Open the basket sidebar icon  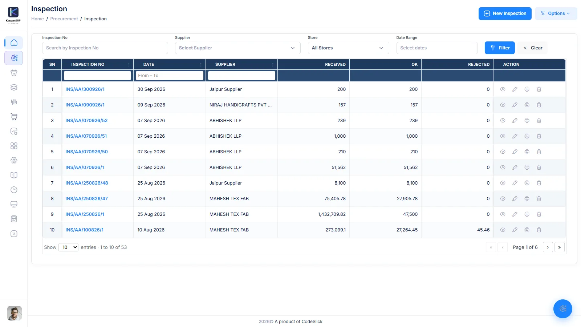14,73
